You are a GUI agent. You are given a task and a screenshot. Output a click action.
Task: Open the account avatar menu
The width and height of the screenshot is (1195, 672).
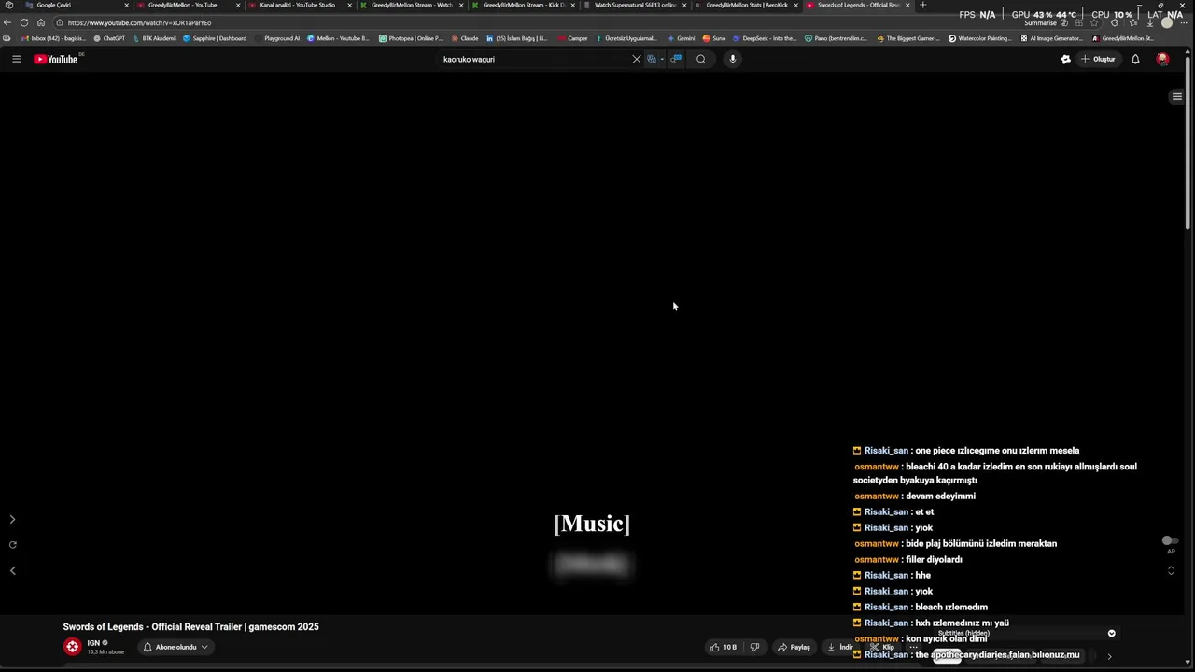point(1162,59)
